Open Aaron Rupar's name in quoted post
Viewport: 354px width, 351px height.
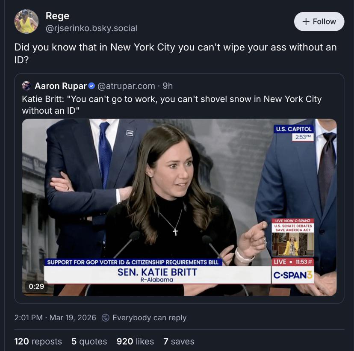pyautogui.click(x=60, y=86)
